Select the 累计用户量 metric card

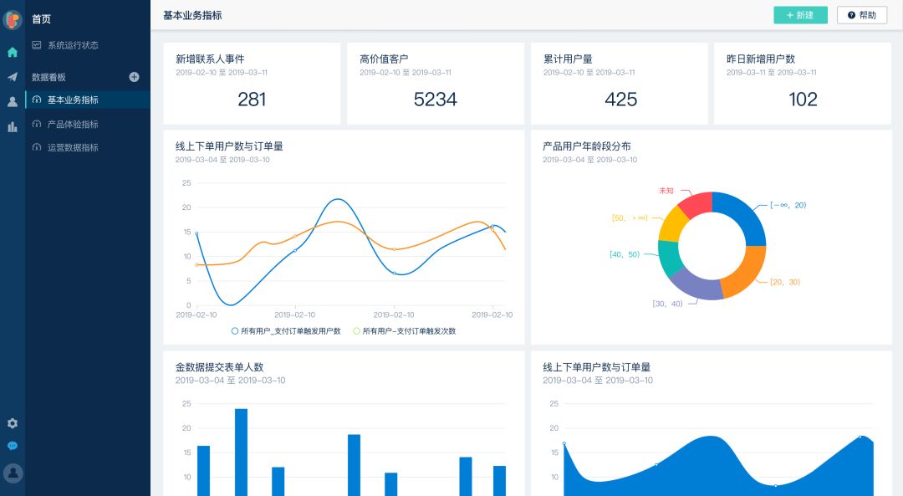click(x=619, y=83)
